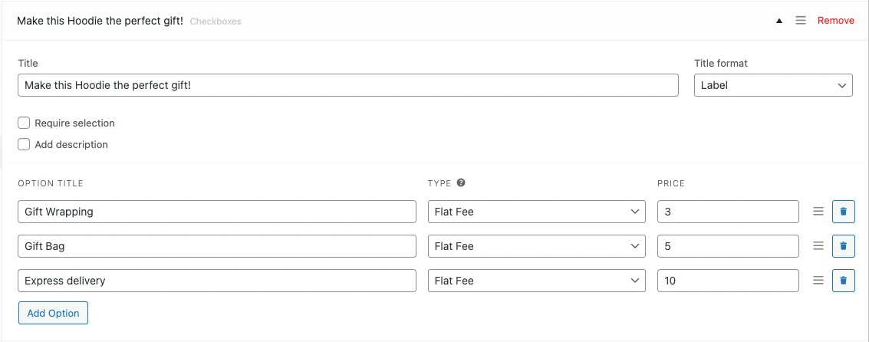Delete the Express delivery option with trash icon

click(843, 281)
